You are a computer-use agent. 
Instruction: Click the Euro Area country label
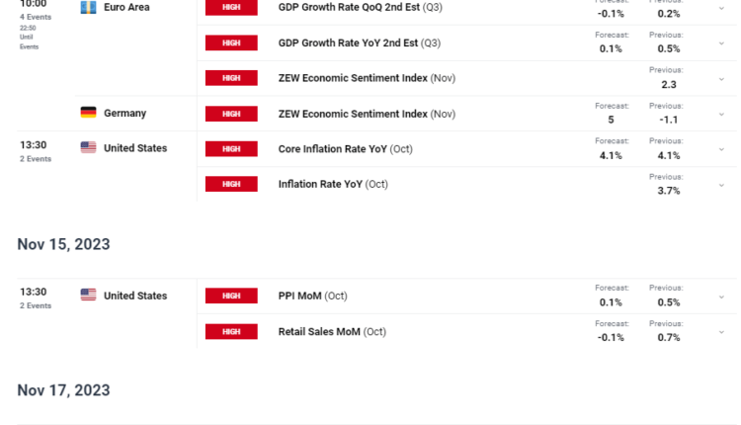point(126,7)
